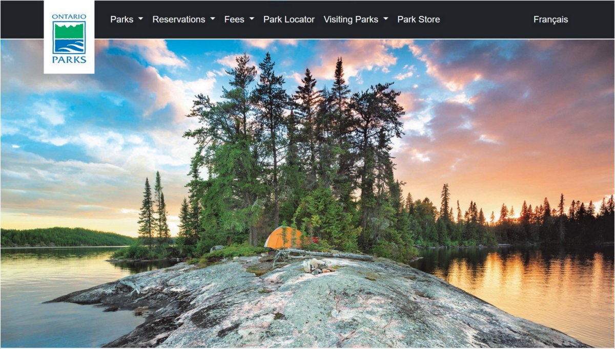Click the stone fire ring on the rock

point(315,266)
